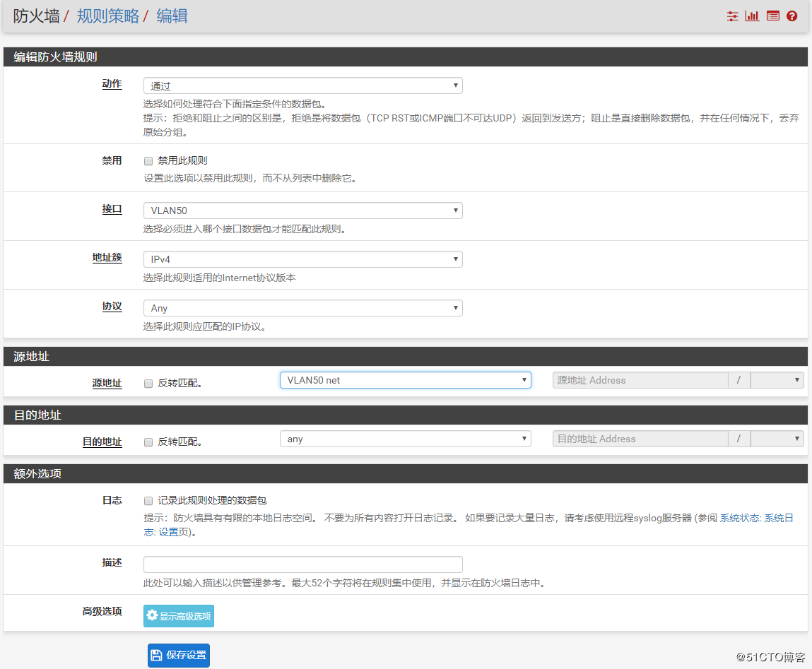The height and width of the screenshot is (669, 812).
Task: Toggle 反转匹配 checkbox for 源地址
Action: [x=148, y=384]
